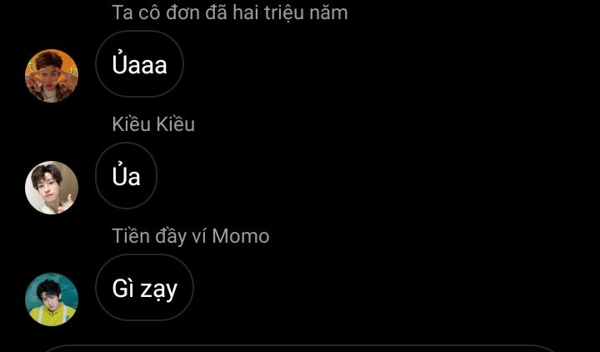
Task: View the yellow-jacket avatar of Tiền đầy ví Momo
Action: point(52,299)
